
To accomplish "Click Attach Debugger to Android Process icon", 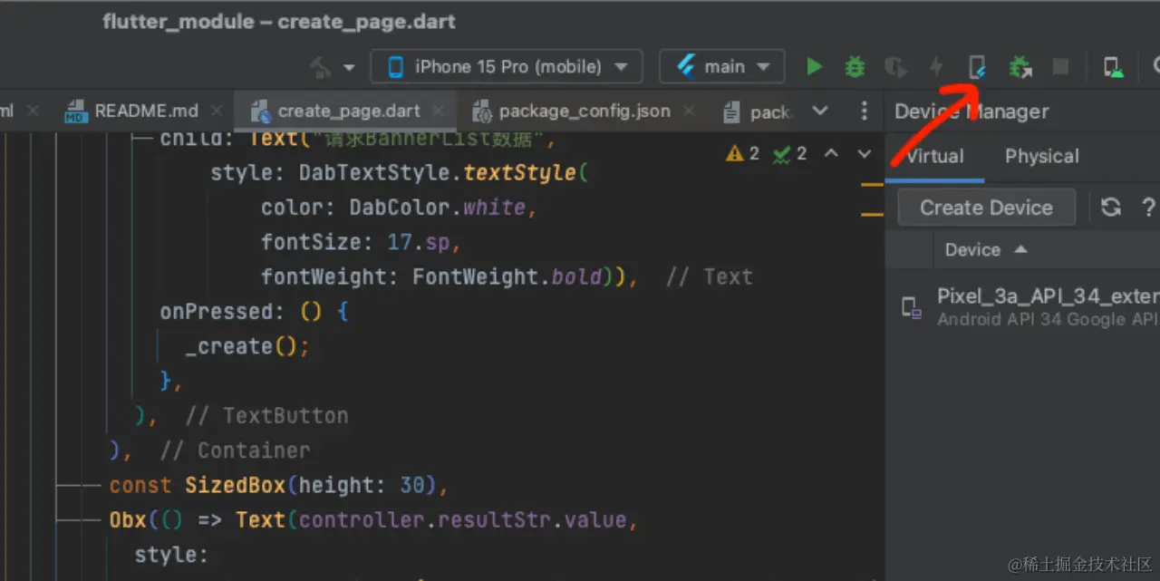I will click(1020, 66).
